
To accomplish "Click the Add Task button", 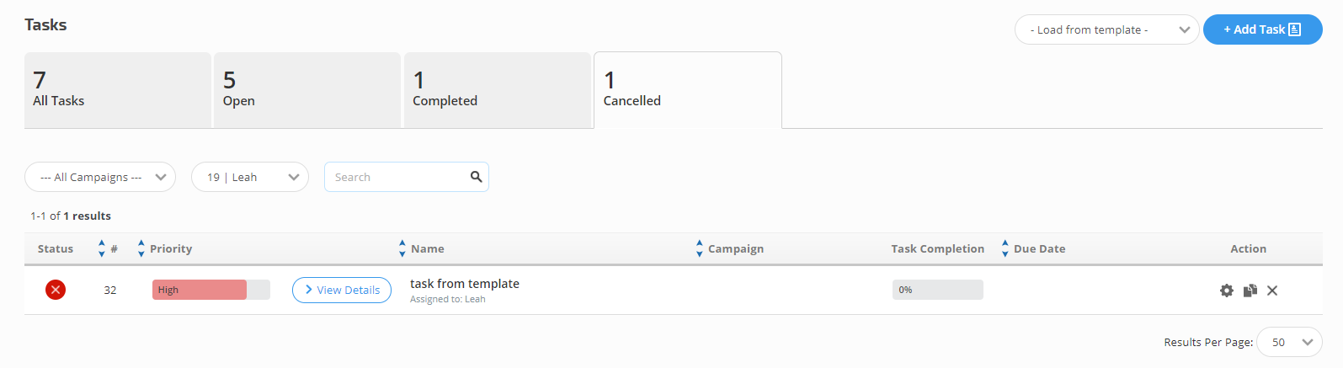I will 1262,29.
